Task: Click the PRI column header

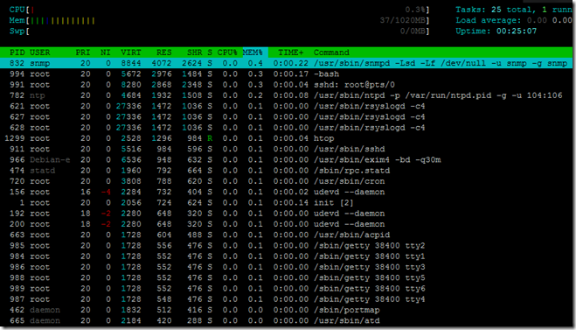Action: [x=83, y=53]
